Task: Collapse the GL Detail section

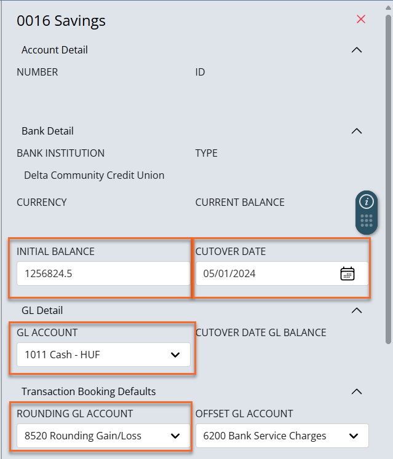Action: tap(356, 310)
